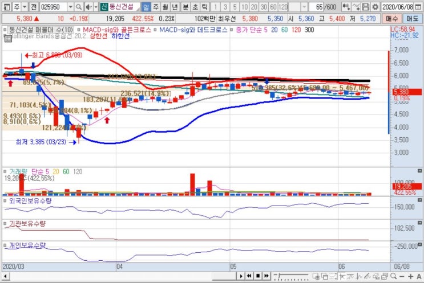The height and width of the screenshot is (283, 424).
Task: Choose the 20 interval button
Action: 254,7
